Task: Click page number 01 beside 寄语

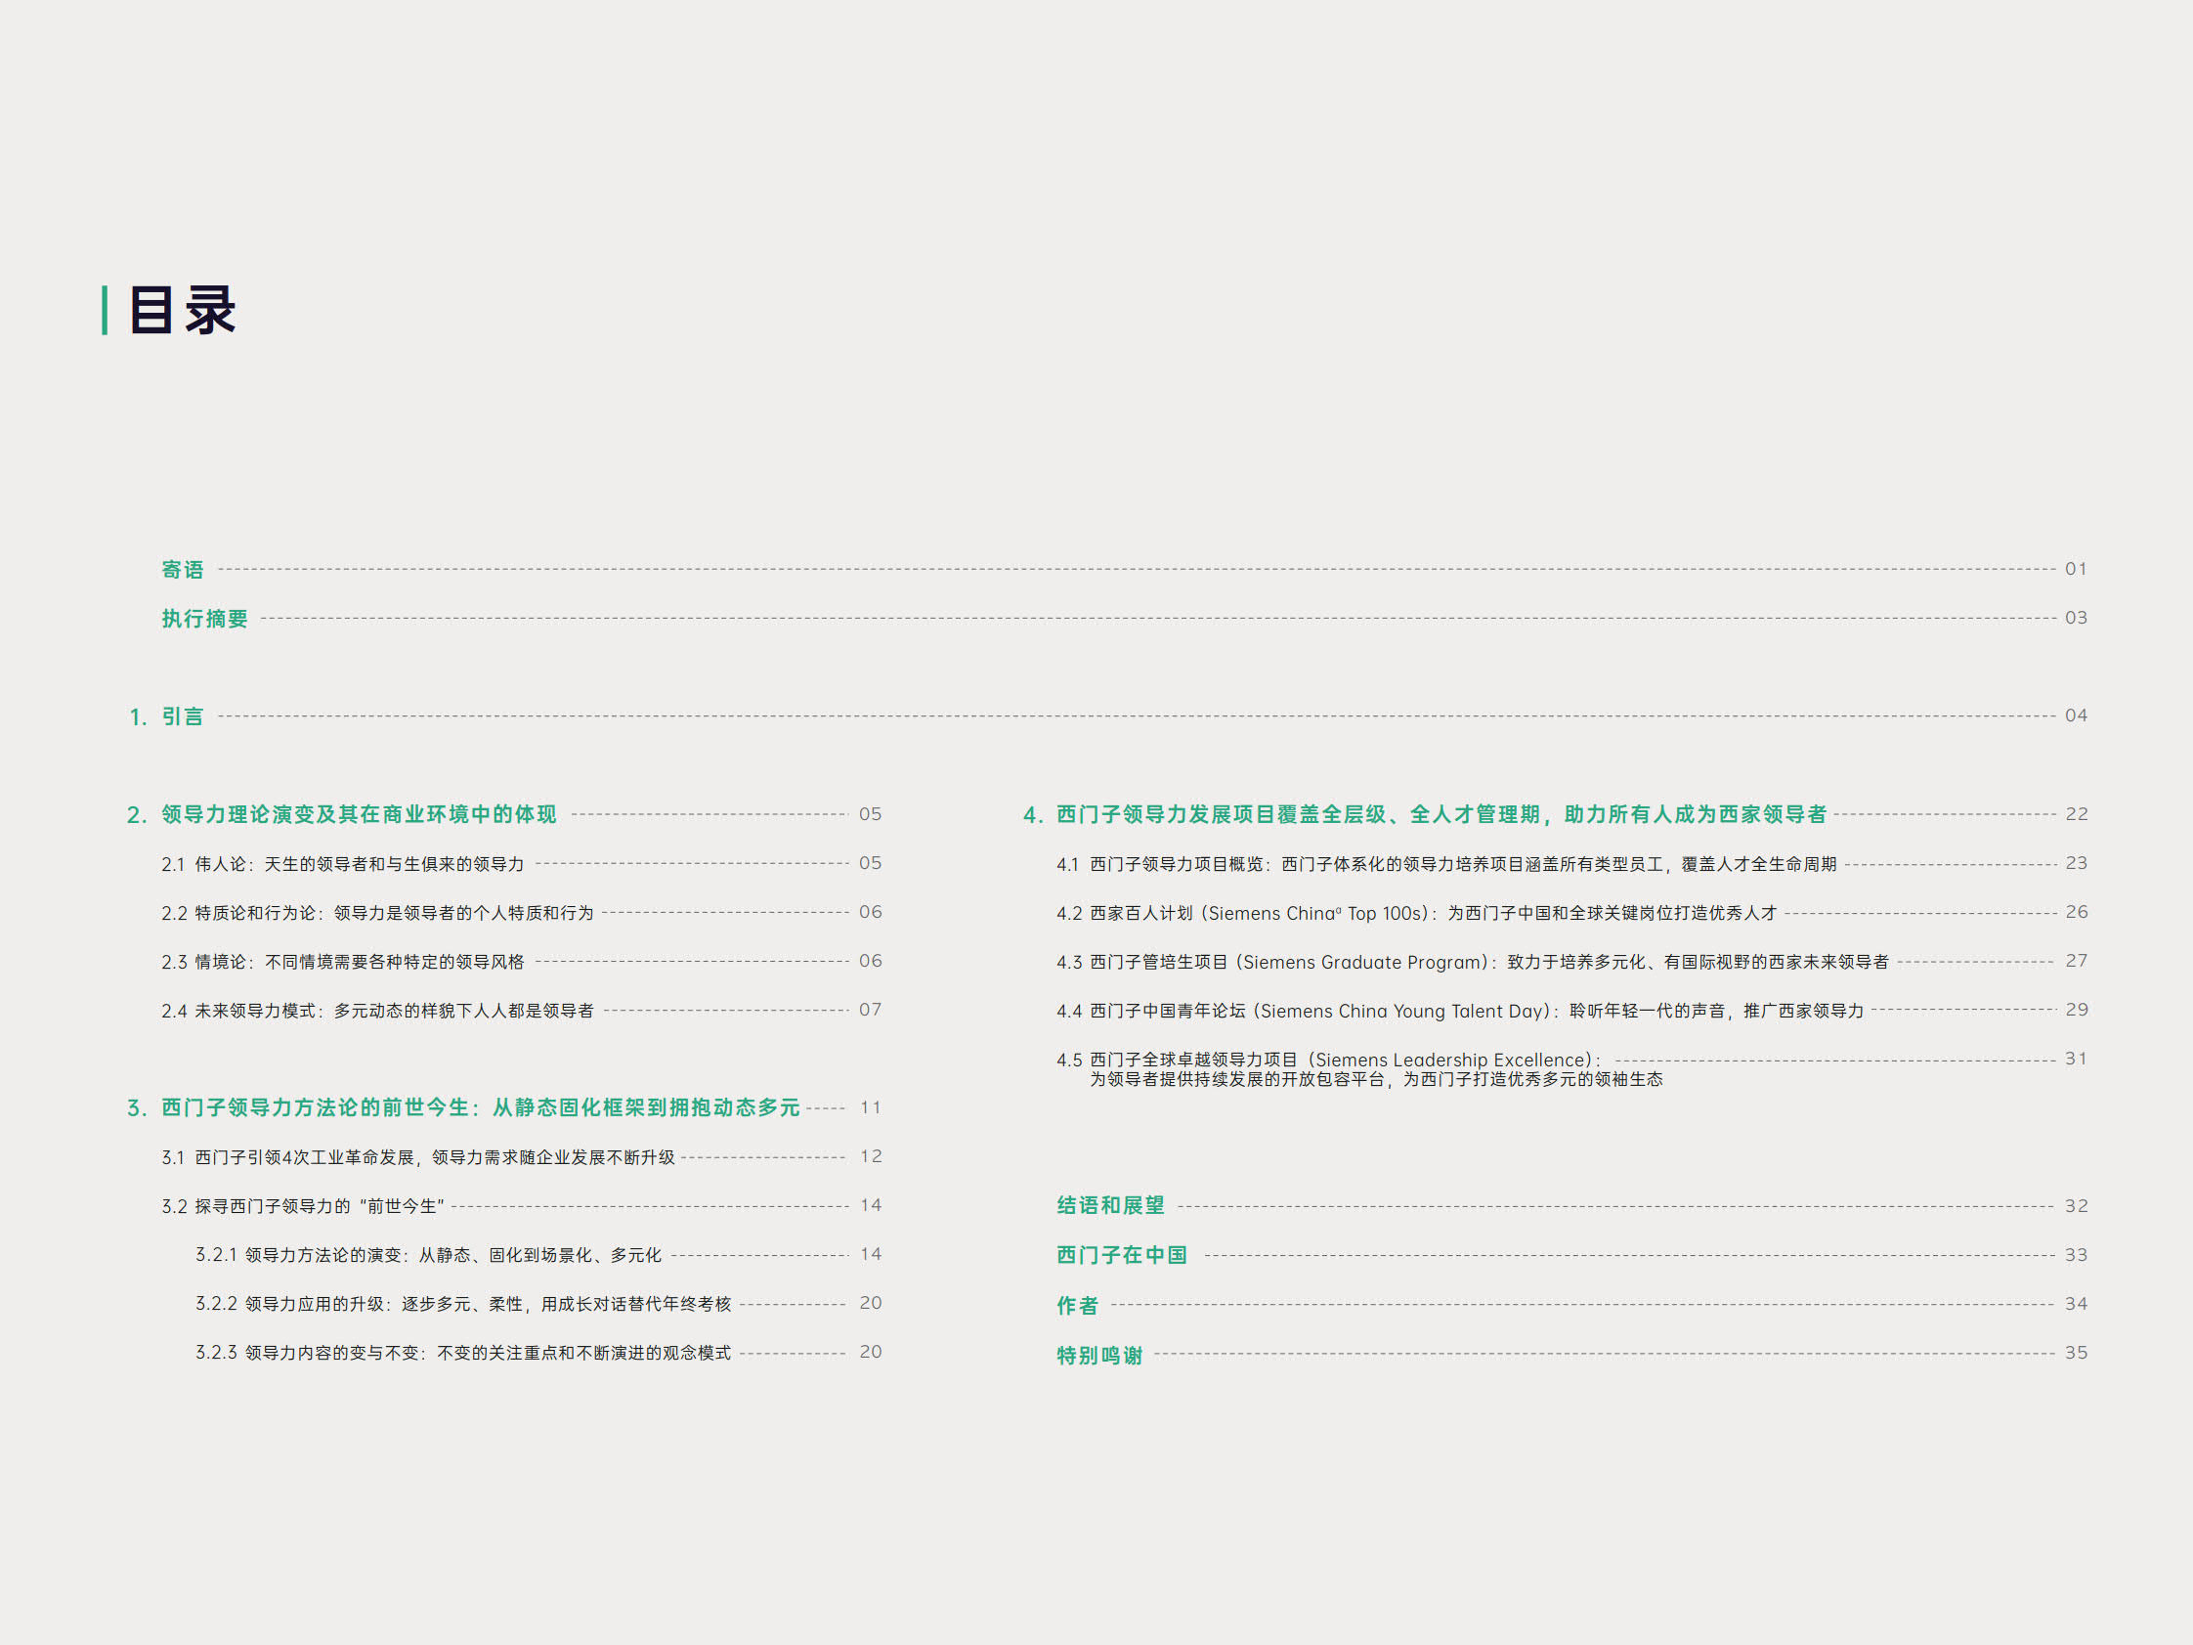Action: 2076,569
